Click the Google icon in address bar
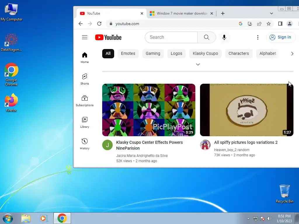Viewport: 299px width, 224px height. pyautogui.click(x=241, y=24)
